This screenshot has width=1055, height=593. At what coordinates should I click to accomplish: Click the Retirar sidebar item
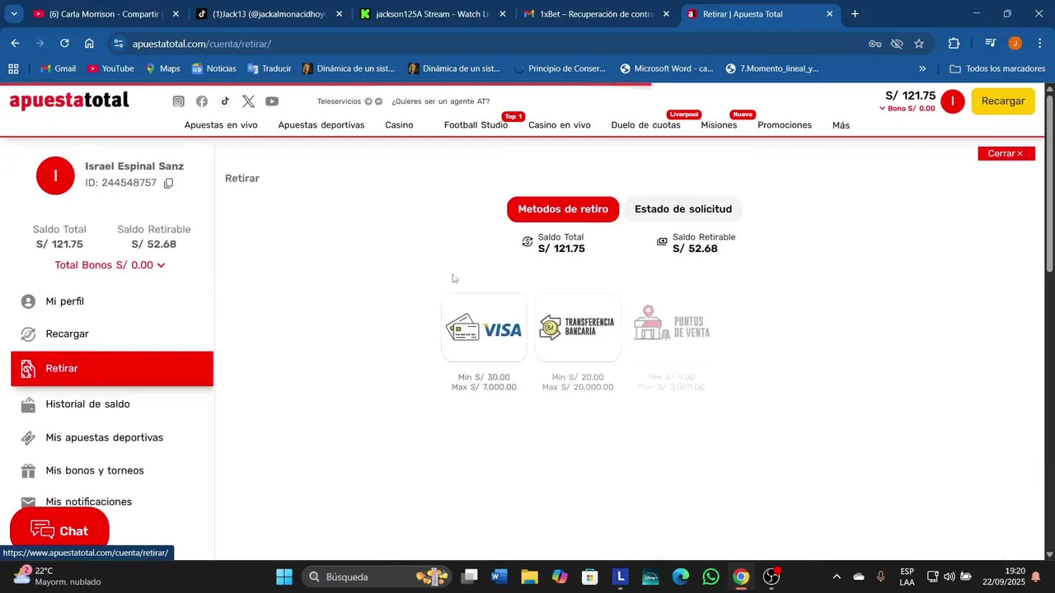click(x=111, y=368)
